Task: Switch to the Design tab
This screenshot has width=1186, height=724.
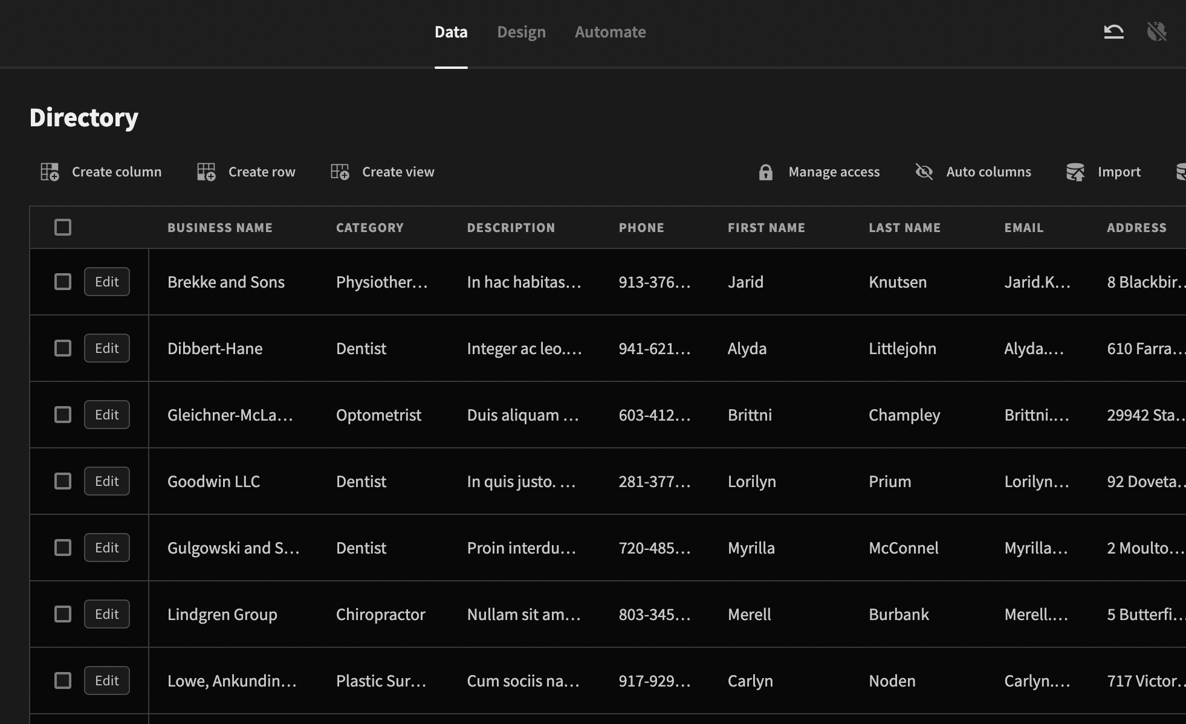Action: tap(521, 32)
